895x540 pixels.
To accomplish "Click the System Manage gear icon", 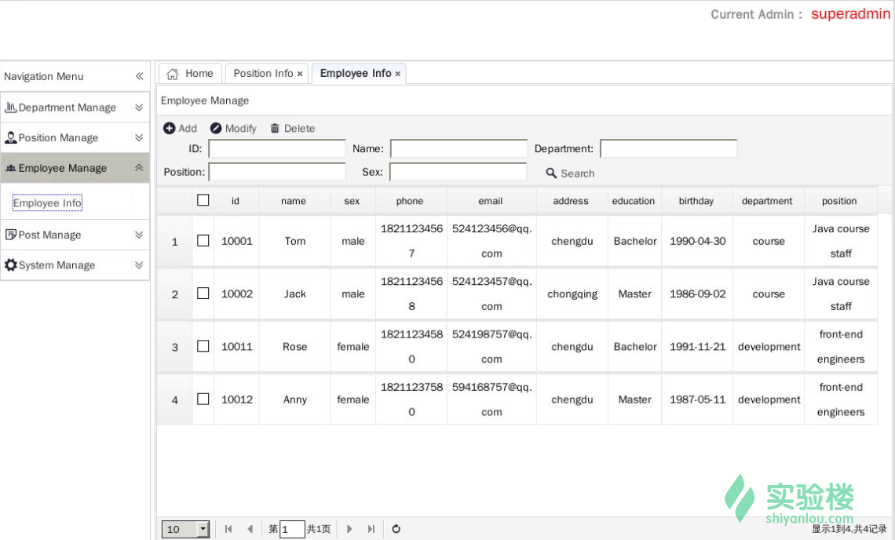I will tap(10, 265).
